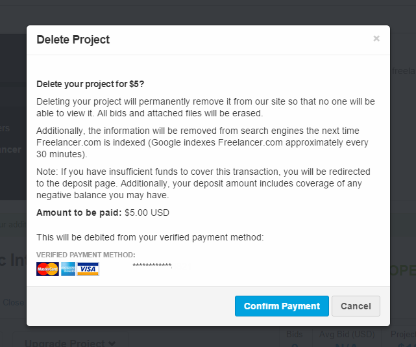Click the 'debited from your verified payment method' text

click(150, 237)
